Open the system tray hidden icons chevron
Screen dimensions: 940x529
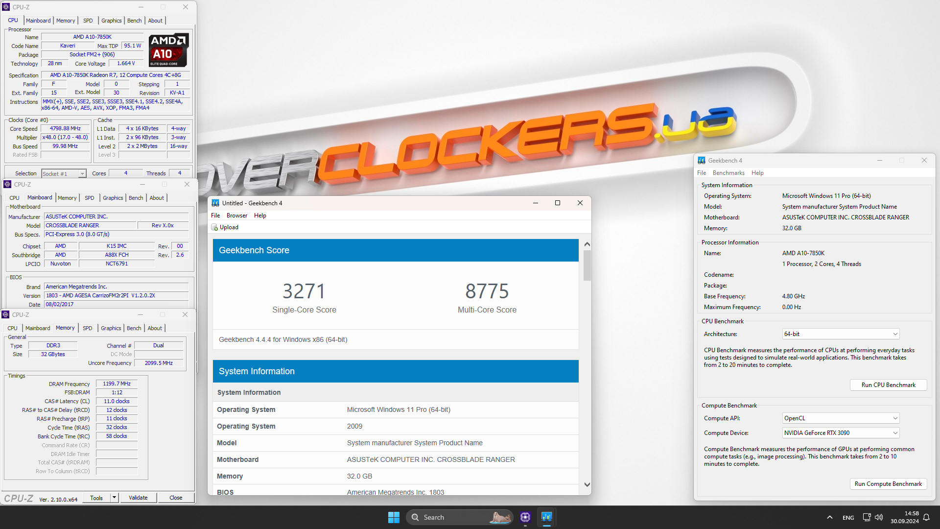[x=829, y=517]
